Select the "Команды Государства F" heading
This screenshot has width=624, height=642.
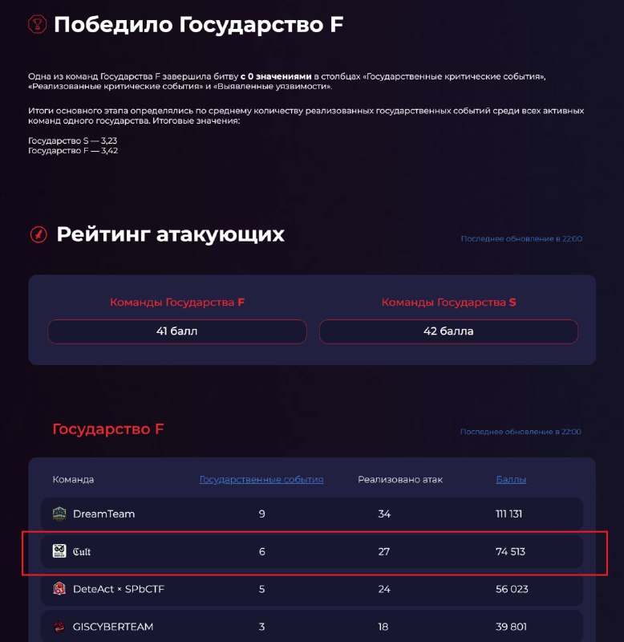[177, 303]
